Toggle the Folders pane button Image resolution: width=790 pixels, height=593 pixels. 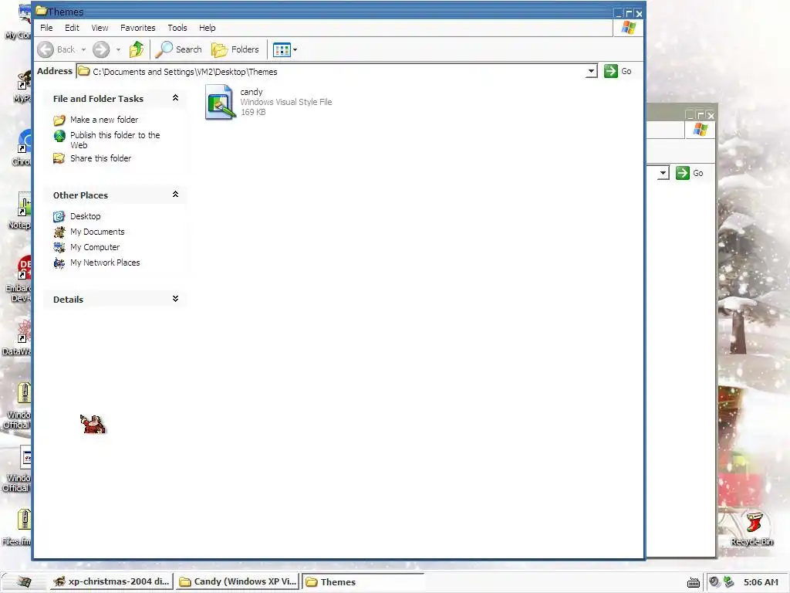(235, 49)
